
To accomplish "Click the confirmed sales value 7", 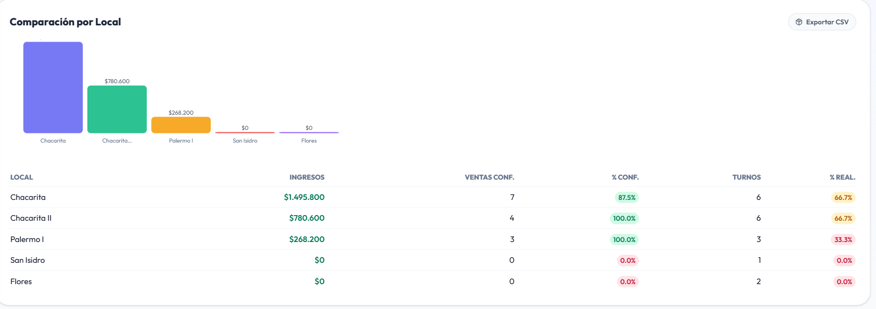I will tap(512, 197).
